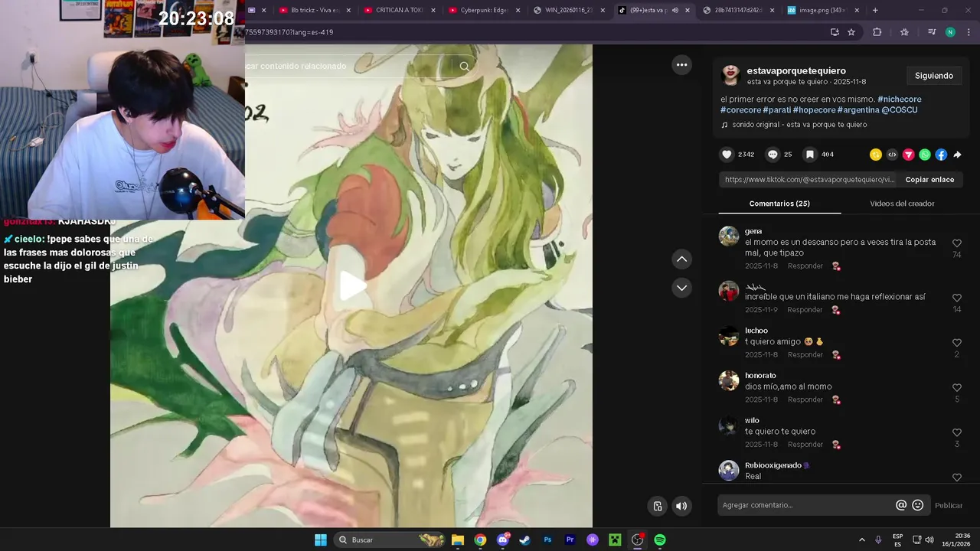This screenshot has height=551, width=980.
Task: Launch Steam from the taskbar
Action: (524, 540)
